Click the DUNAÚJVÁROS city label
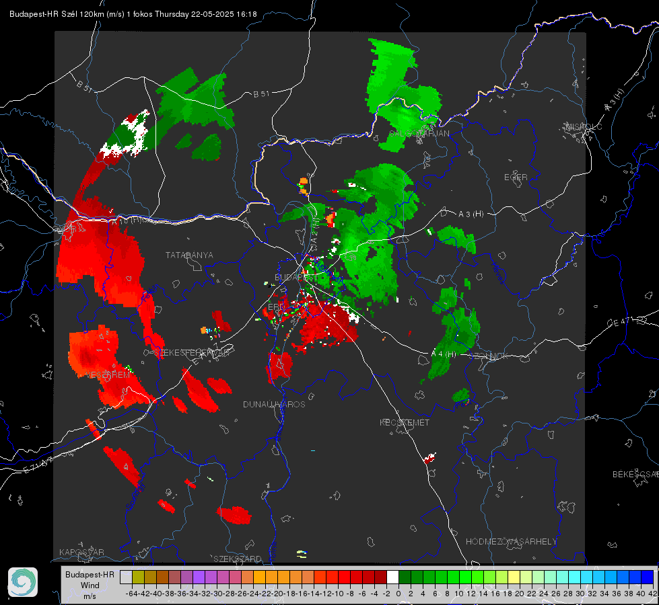Image resolution: width=659 pixels, height=605 pixels. pos(274,404)
